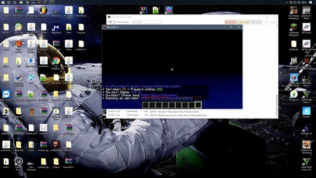Toggle the debugs filter in game output
This screenshot has height=178, width=316.
[x=270, y=22]
